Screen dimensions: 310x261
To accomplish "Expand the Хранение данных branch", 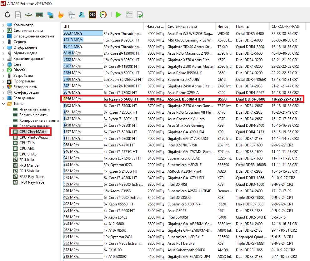I will coord(3,59).
